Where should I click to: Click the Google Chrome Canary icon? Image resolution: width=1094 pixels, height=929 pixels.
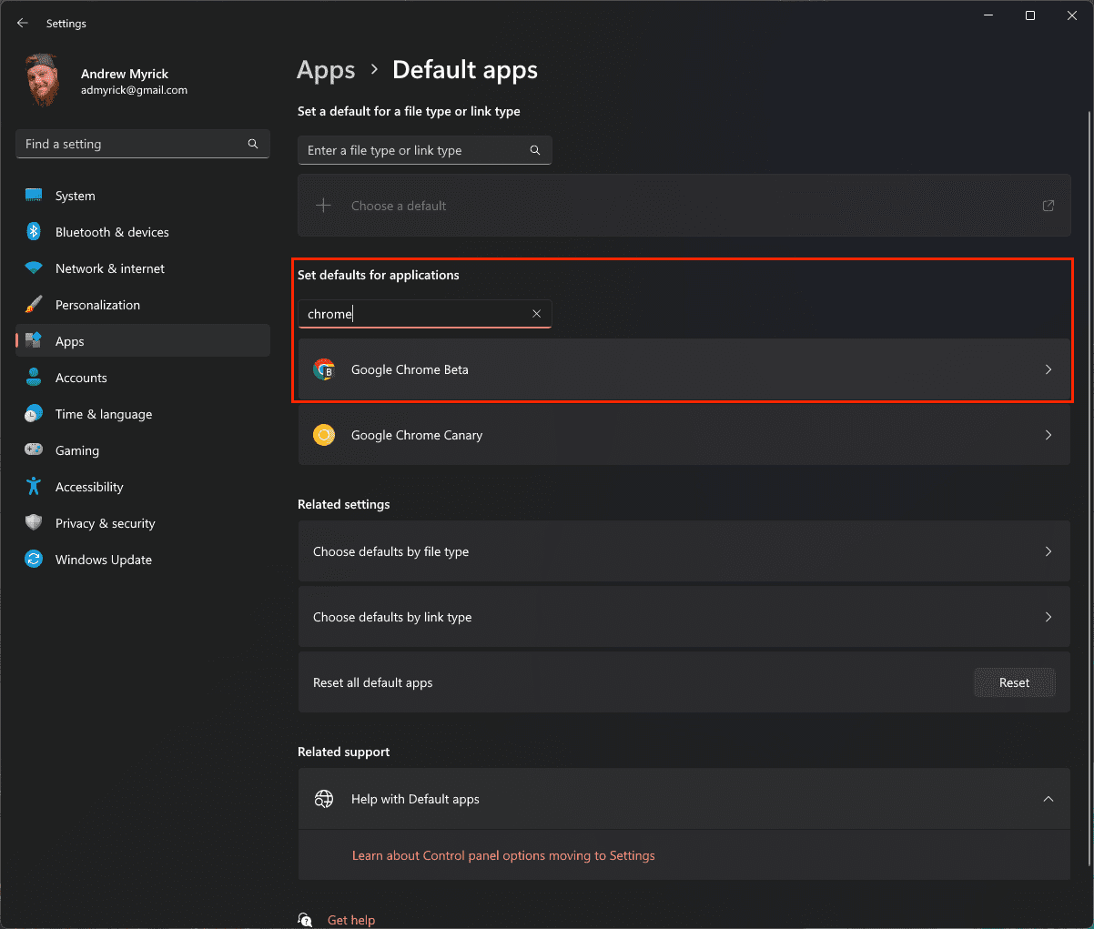pyautogui.click(x=324, y=435)
